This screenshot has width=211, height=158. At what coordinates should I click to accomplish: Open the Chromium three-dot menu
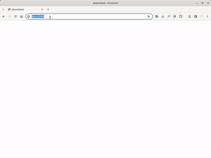207,17
